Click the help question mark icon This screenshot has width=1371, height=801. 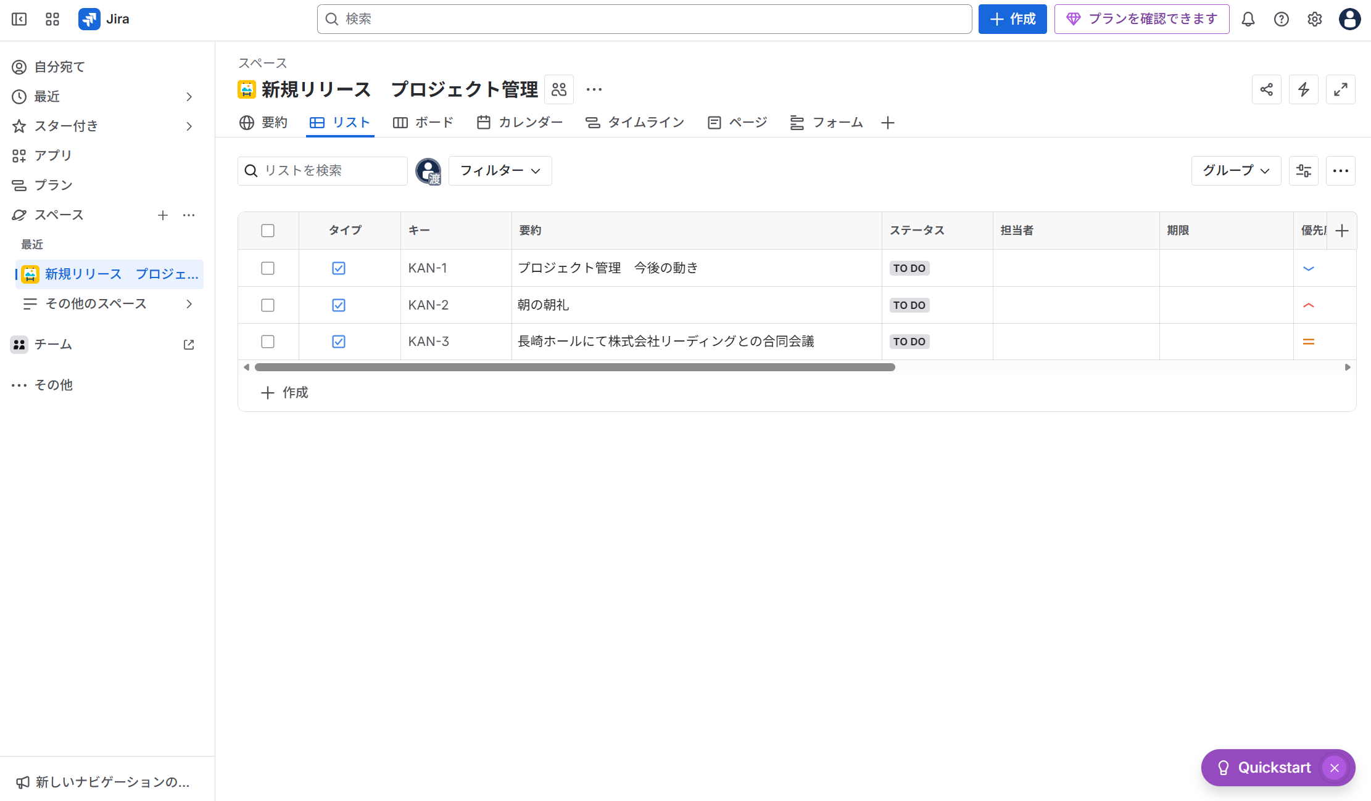pos(1281,19)
